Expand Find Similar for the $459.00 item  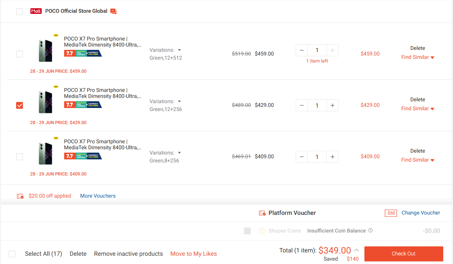[418, 57]
